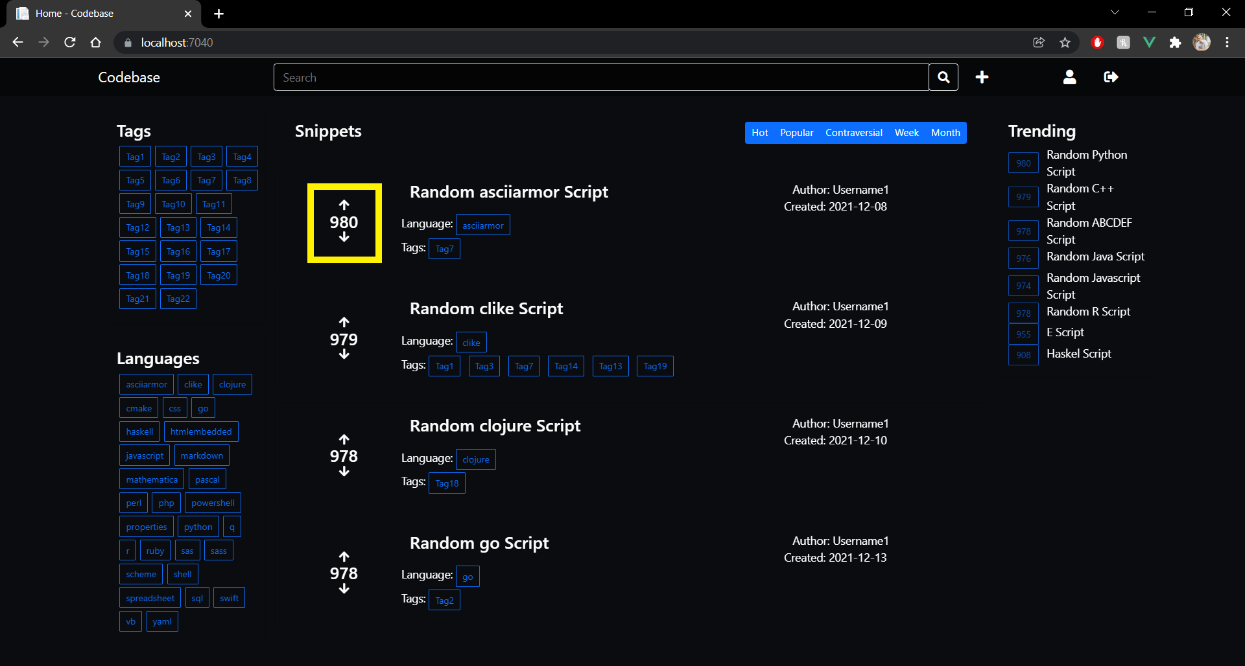Open the browser tab search chevron
This screenshot has width=1245, height=666.
tap(1115, 12)
